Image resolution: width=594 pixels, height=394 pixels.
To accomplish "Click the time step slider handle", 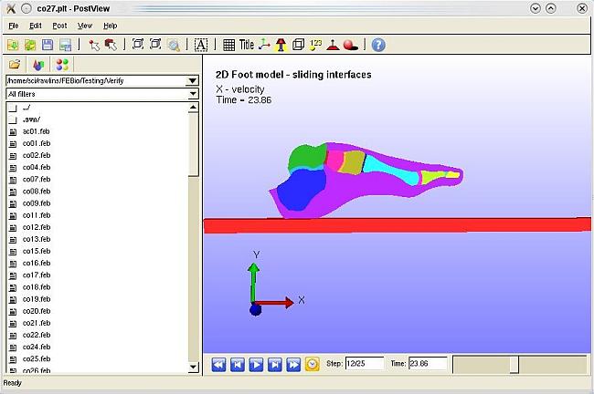I will coord(514,364).
